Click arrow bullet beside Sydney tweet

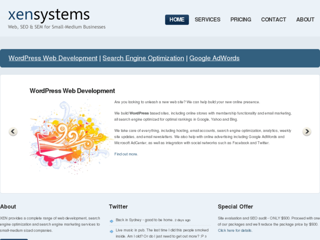[x=111, y=221]
